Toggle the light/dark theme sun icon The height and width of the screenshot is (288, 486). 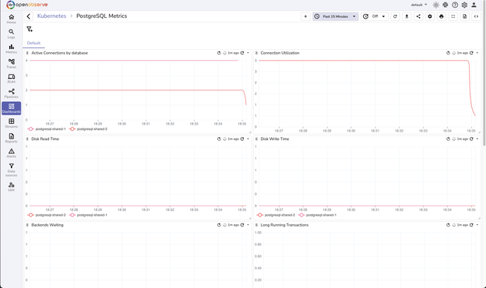pos(436,5)
